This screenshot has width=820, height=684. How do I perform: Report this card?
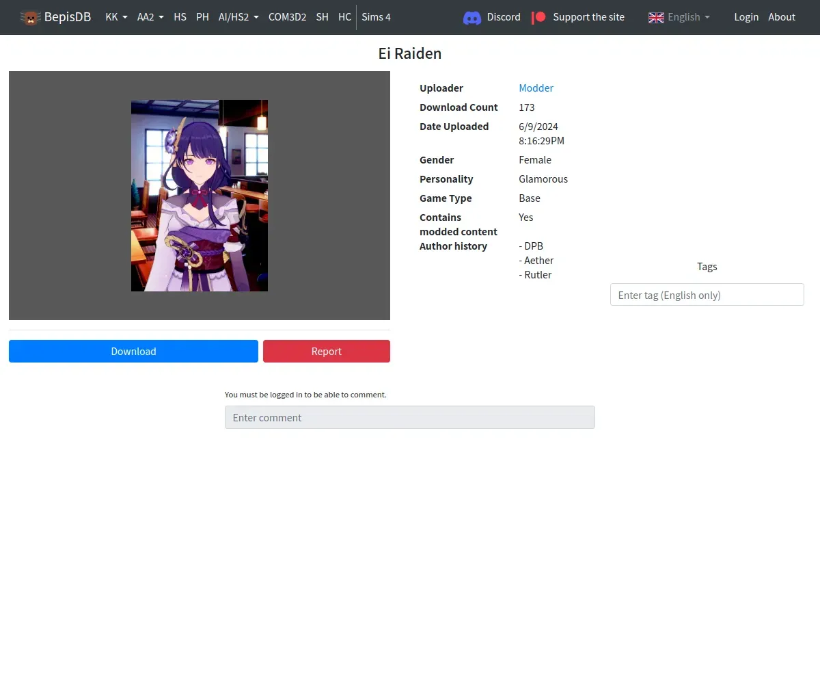pyautogui.click(x=327, y=351)
